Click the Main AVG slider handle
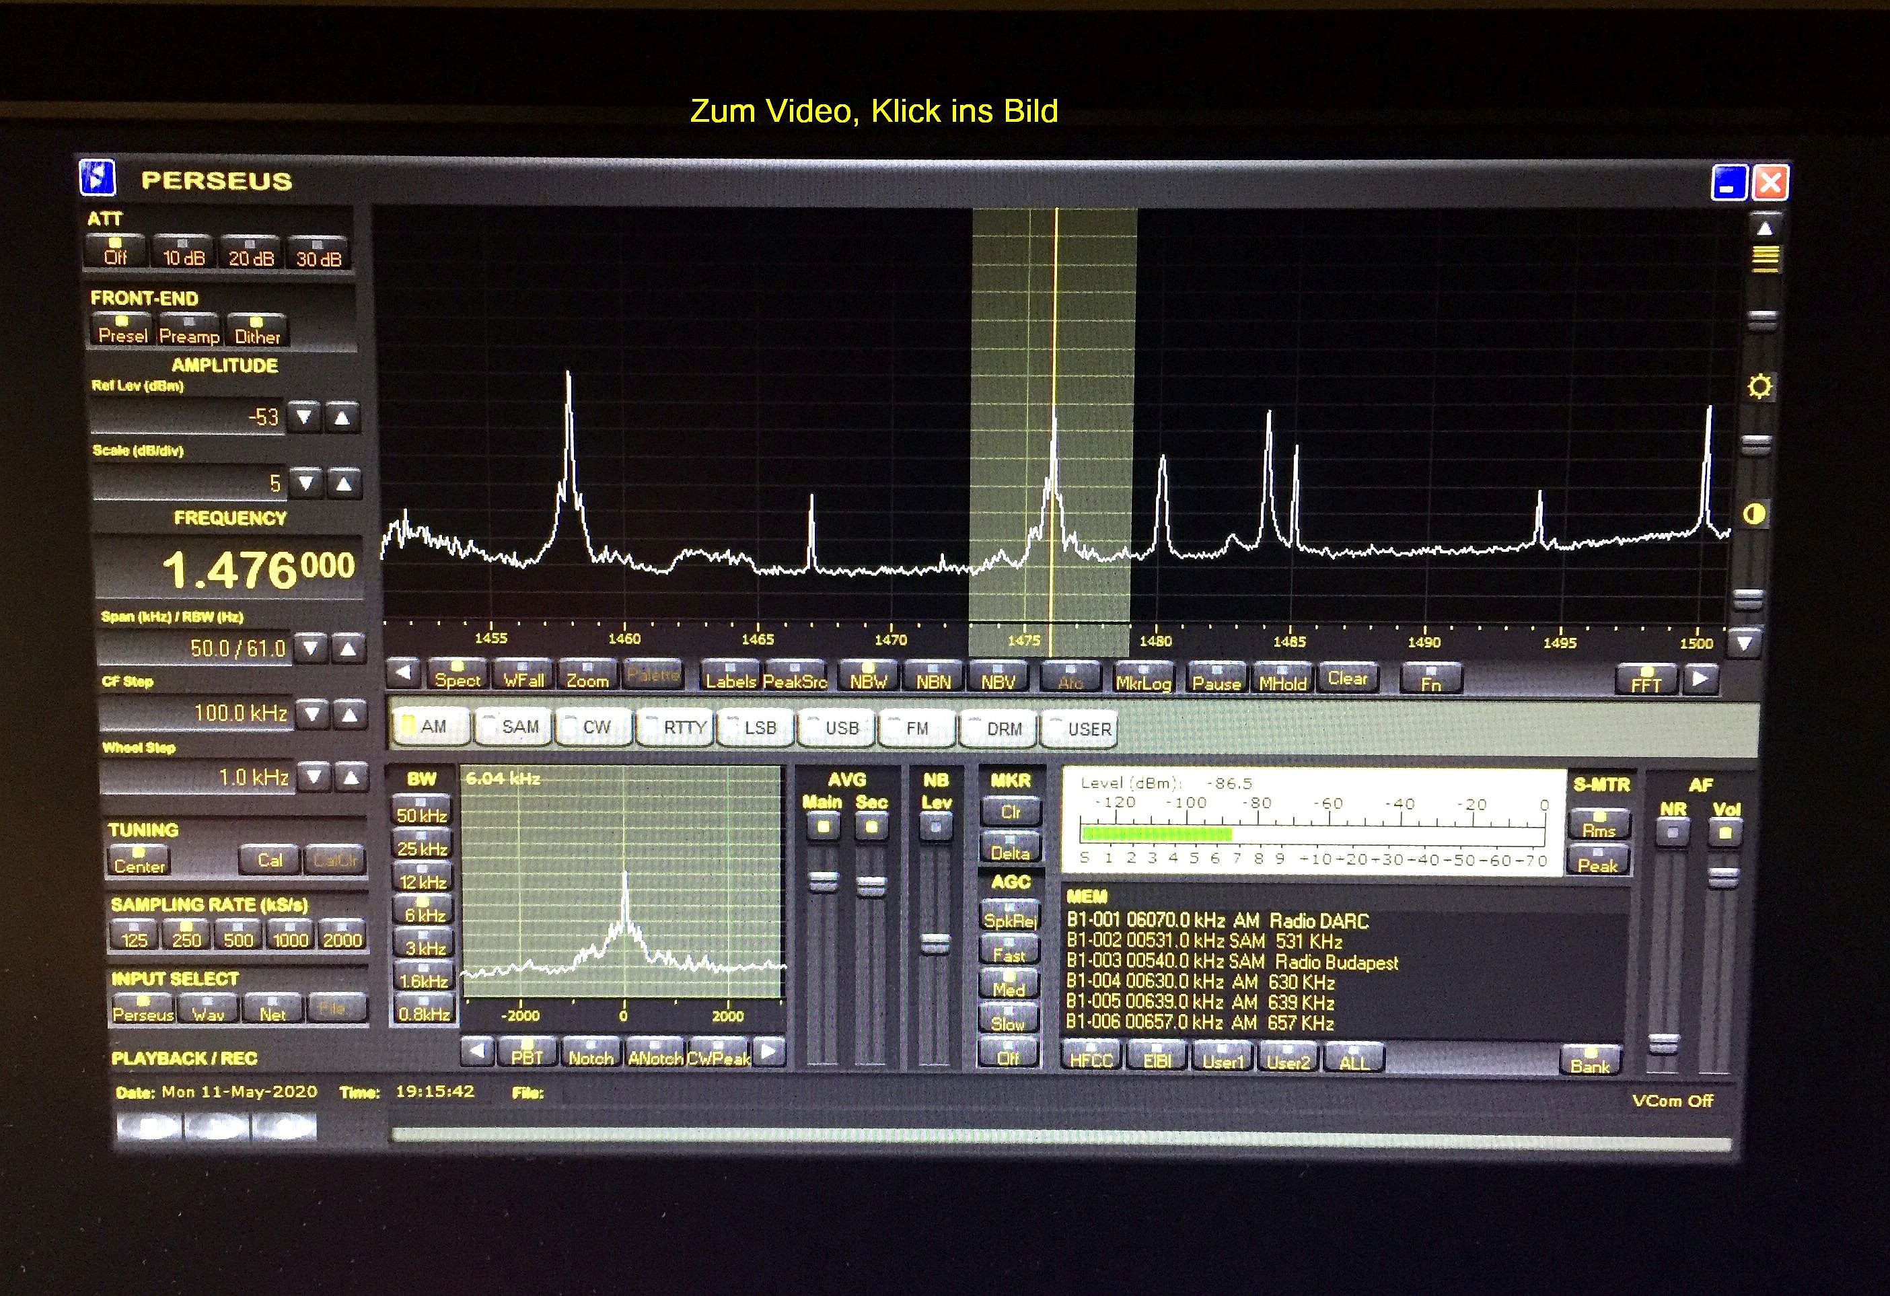 tap(823, 882)
